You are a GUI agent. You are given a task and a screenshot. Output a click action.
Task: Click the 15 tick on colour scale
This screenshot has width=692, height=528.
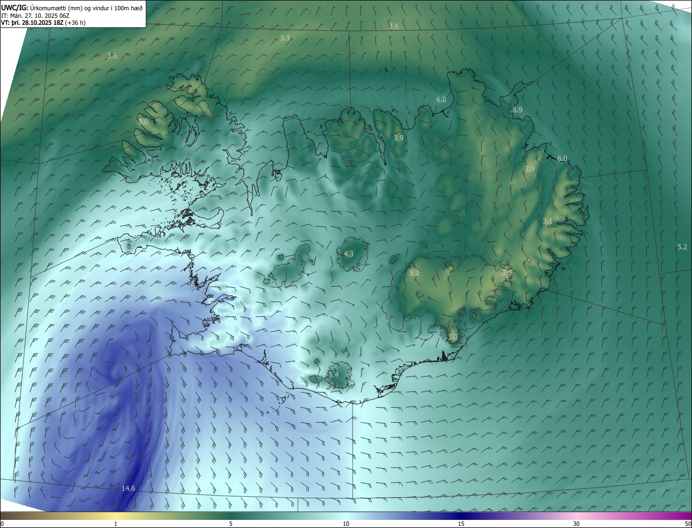[x=461, y=524]
